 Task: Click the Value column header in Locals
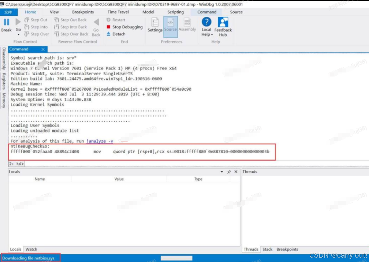click(119, 179)
